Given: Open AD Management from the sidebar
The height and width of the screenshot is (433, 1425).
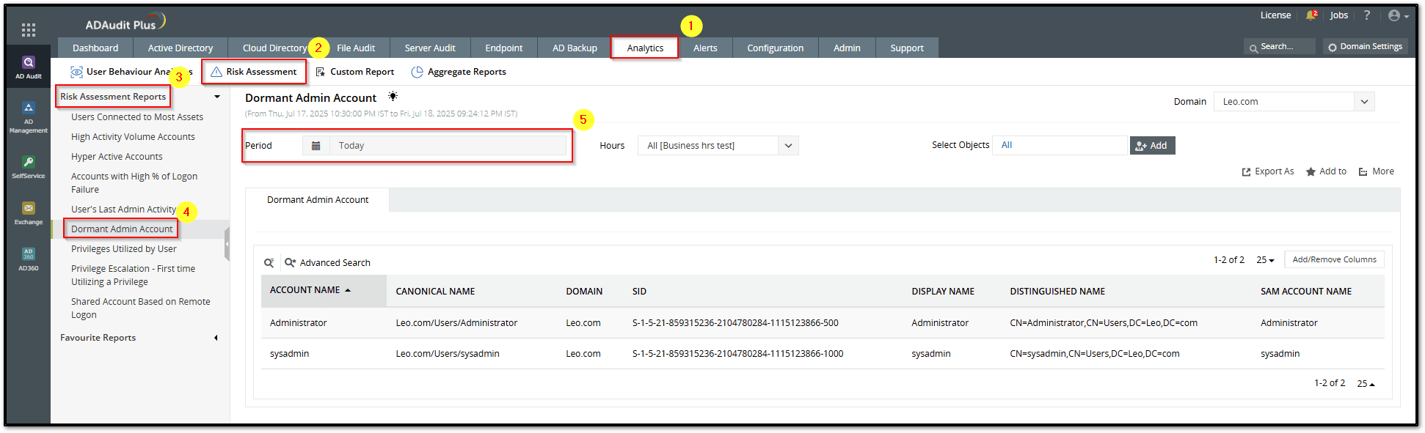Looking at the screenshot, I should point(29,116).
